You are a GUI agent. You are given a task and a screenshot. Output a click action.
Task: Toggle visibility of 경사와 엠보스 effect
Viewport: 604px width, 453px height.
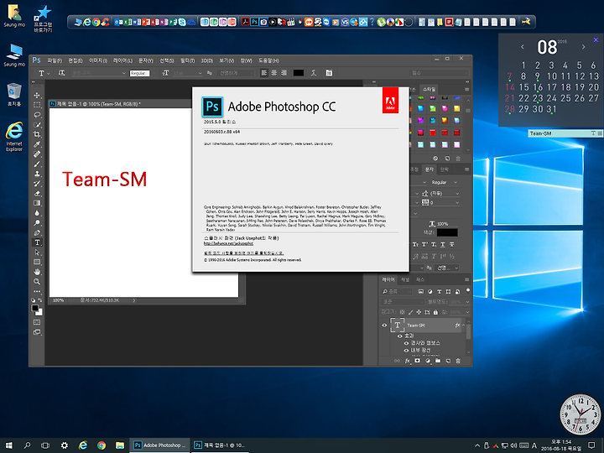pyautogui.click(x=406, y=343)
